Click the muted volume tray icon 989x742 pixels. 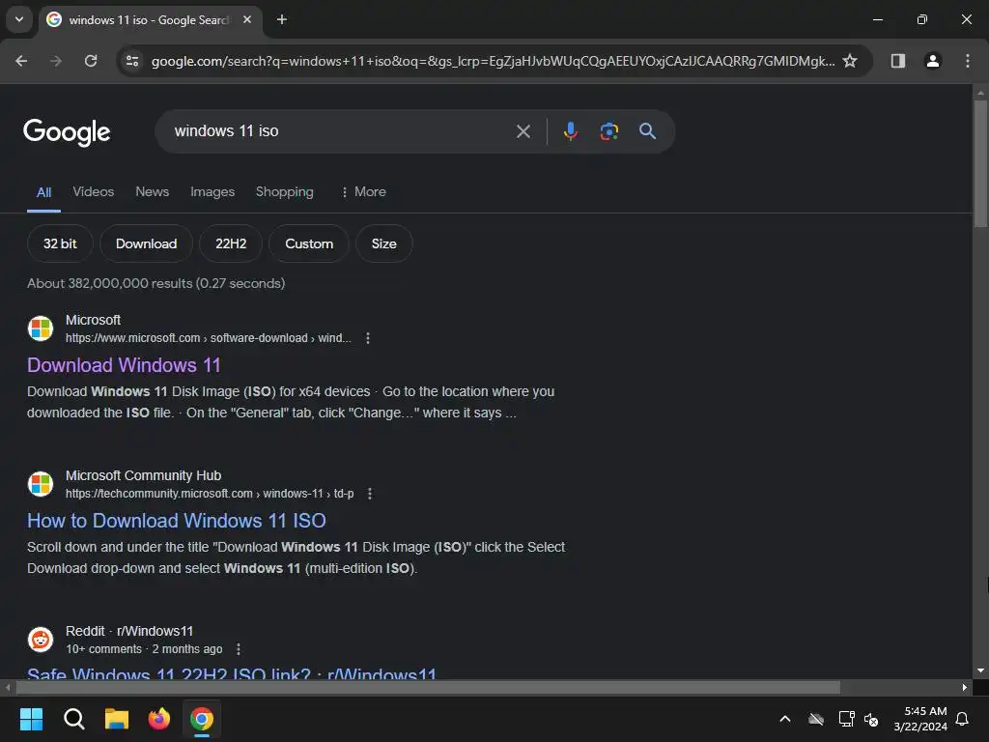click(872, 719)
